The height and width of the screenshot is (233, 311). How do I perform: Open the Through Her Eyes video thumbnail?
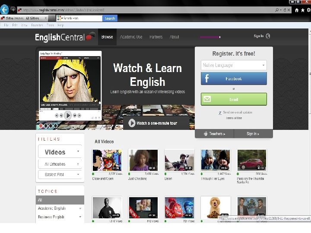(x=216, y=160)
